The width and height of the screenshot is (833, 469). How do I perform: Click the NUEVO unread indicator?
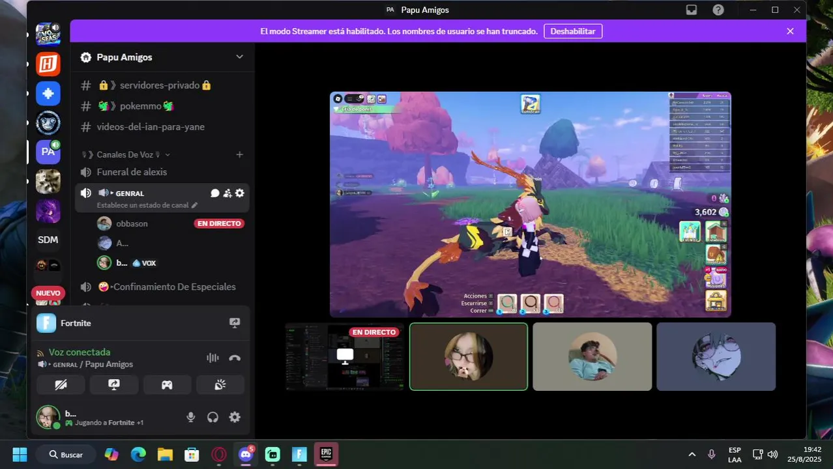pyautogui.click(x=48, y=293)
